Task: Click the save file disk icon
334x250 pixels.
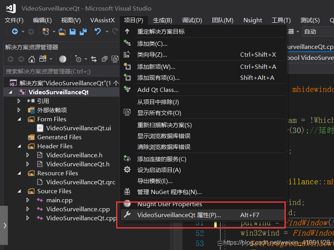Action: pyautogui.click(x=73, y=32)
